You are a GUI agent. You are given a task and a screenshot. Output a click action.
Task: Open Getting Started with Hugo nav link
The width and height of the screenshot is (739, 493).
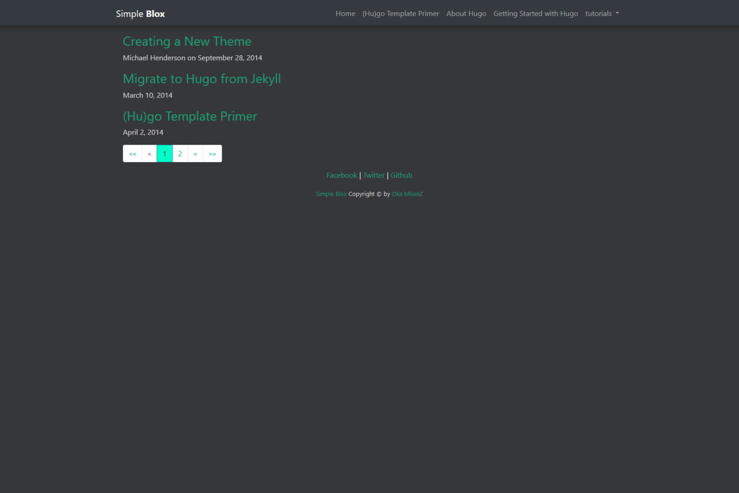point(536,14)
